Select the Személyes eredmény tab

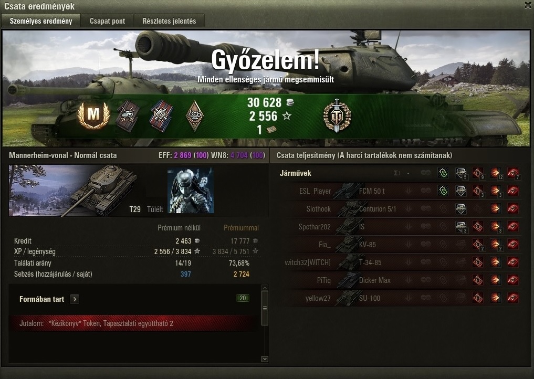point(41,21)
